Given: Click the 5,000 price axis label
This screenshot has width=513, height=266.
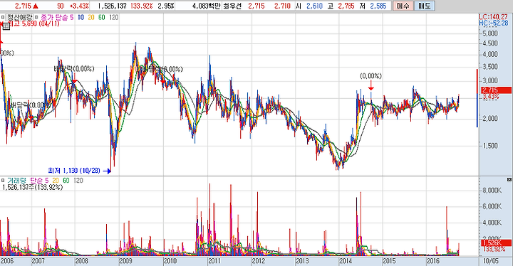Looking at the screenshot, I should (490, 33).
